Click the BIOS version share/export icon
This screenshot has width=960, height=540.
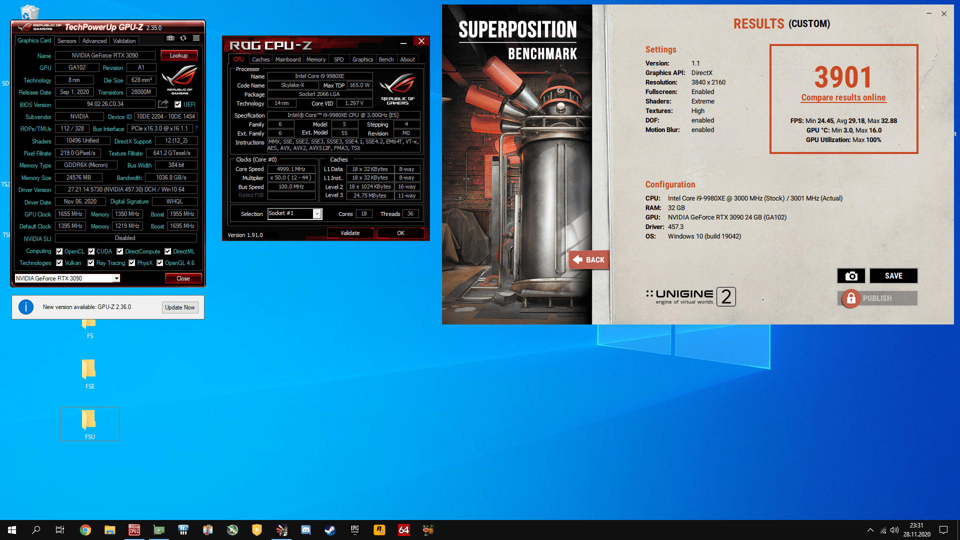[163, 104]
